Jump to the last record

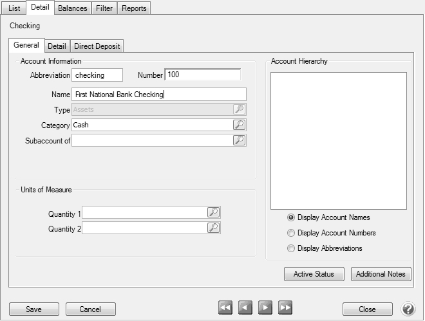[x=285, y=309]
